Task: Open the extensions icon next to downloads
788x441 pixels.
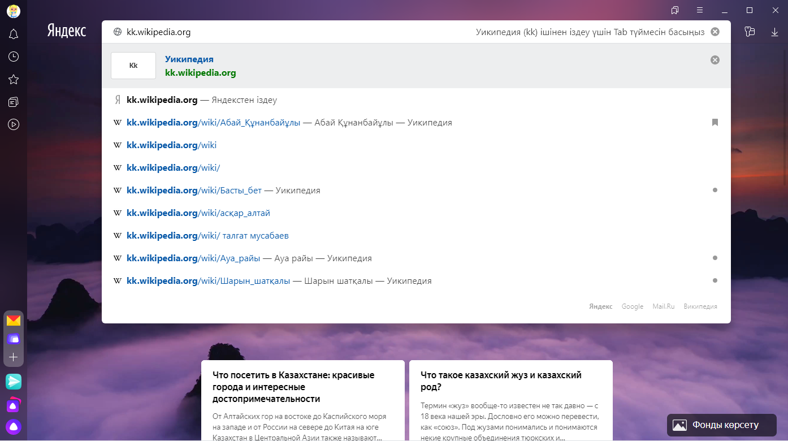Action: click(x=750, y=32)
